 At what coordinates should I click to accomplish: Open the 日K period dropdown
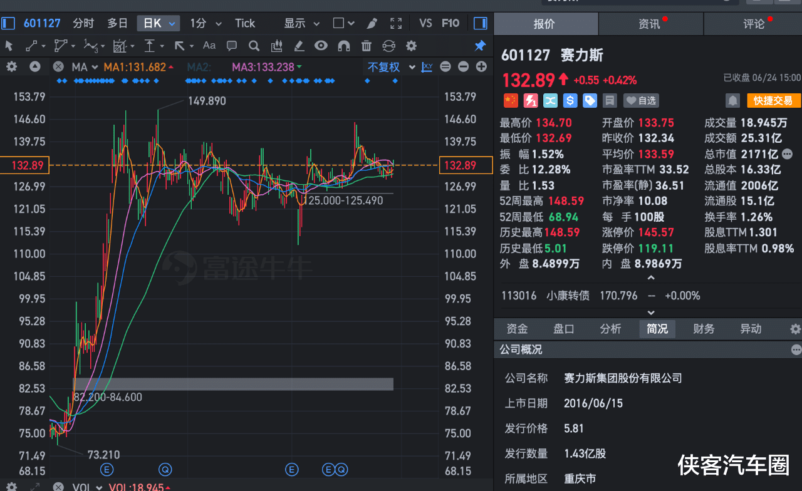click(x=159, y=23)
